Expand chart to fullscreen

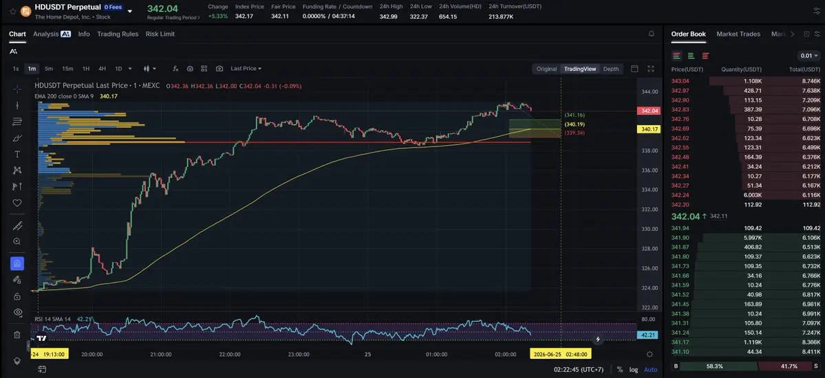(651, 68)
